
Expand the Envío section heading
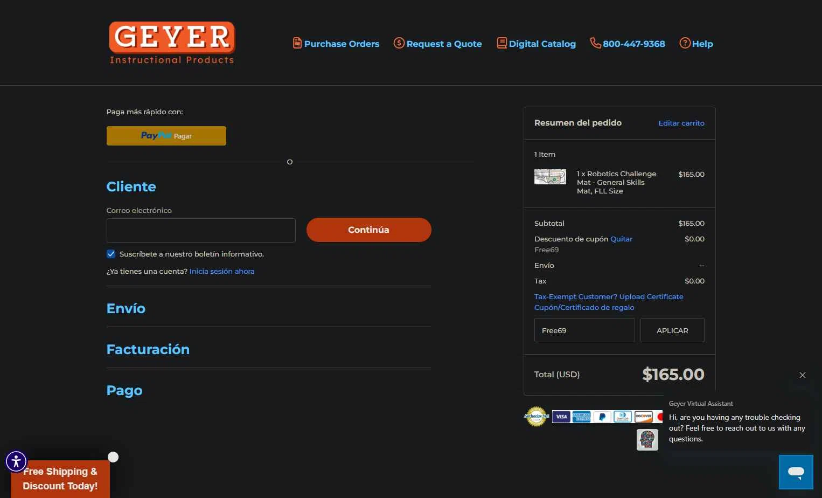[126, 308]
